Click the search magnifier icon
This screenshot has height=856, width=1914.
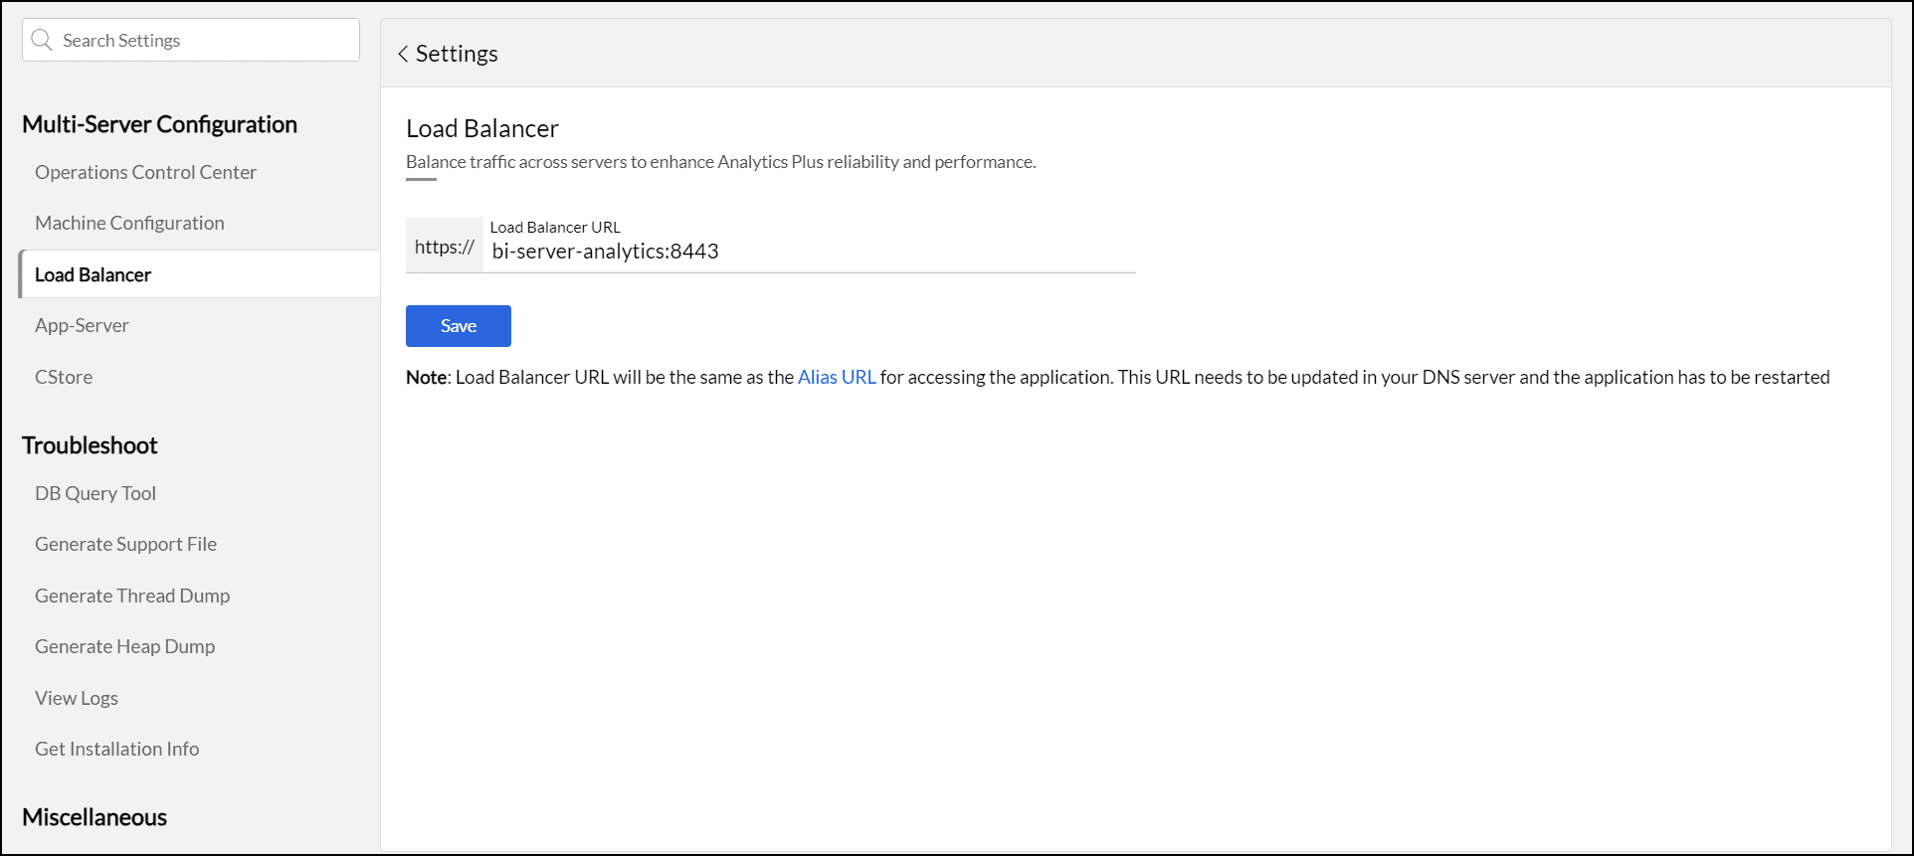[42, 40]
